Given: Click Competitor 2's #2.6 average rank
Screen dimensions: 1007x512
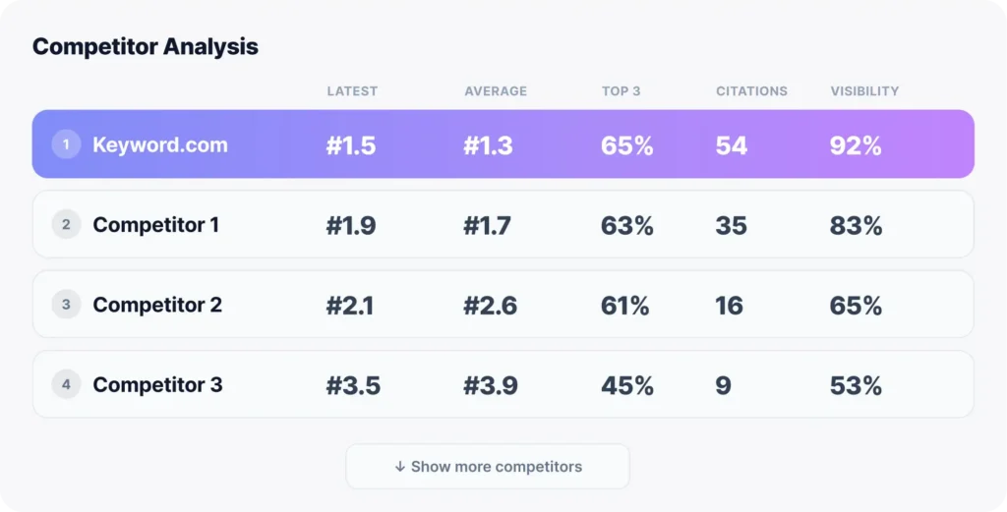Looking at the screenshot, I should point(490,305).
